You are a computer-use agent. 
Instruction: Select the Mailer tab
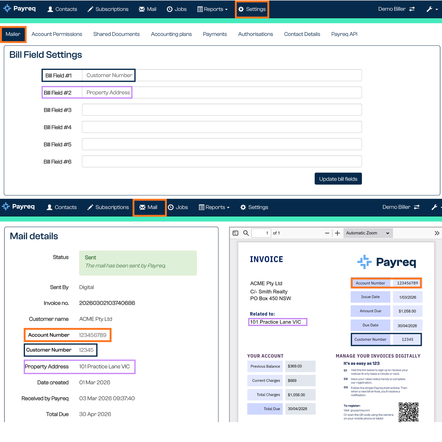pyautogui.click(x=13, y=34)
